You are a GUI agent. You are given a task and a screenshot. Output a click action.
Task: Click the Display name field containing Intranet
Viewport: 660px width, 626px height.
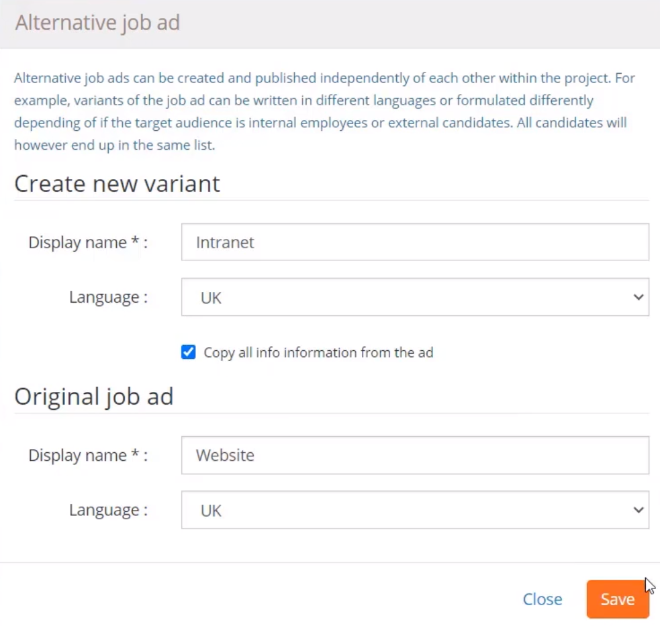(x=415, y=242)
